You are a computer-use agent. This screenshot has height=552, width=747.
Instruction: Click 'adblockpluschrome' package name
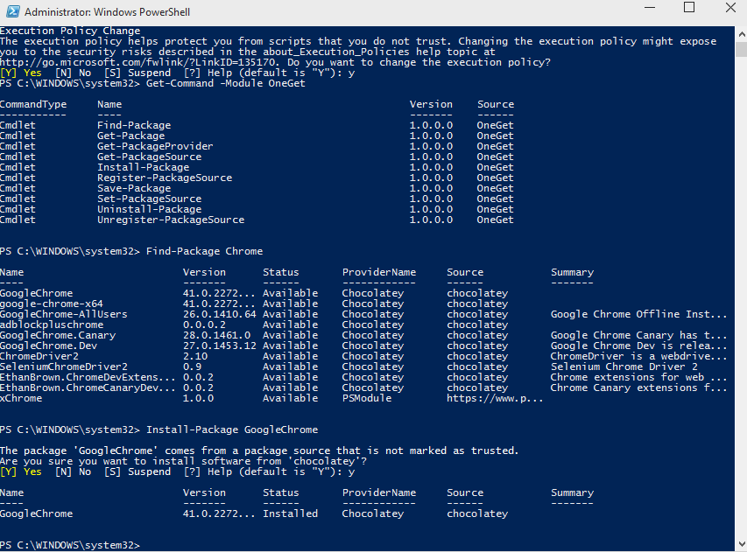tap(52, 325)
